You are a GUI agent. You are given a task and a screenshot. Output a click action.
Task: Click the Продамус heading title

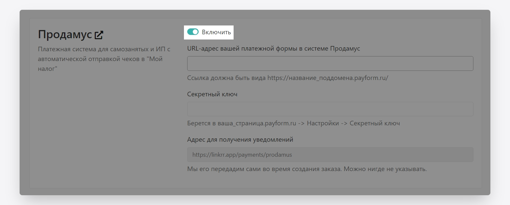click(65, 35)
